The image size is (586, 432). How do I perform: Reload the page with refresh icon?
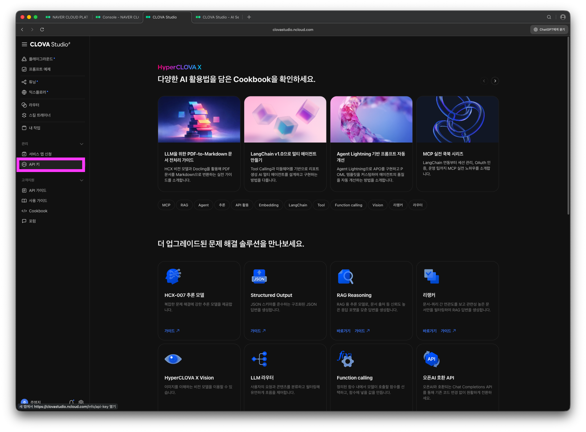tap(42, 30)
